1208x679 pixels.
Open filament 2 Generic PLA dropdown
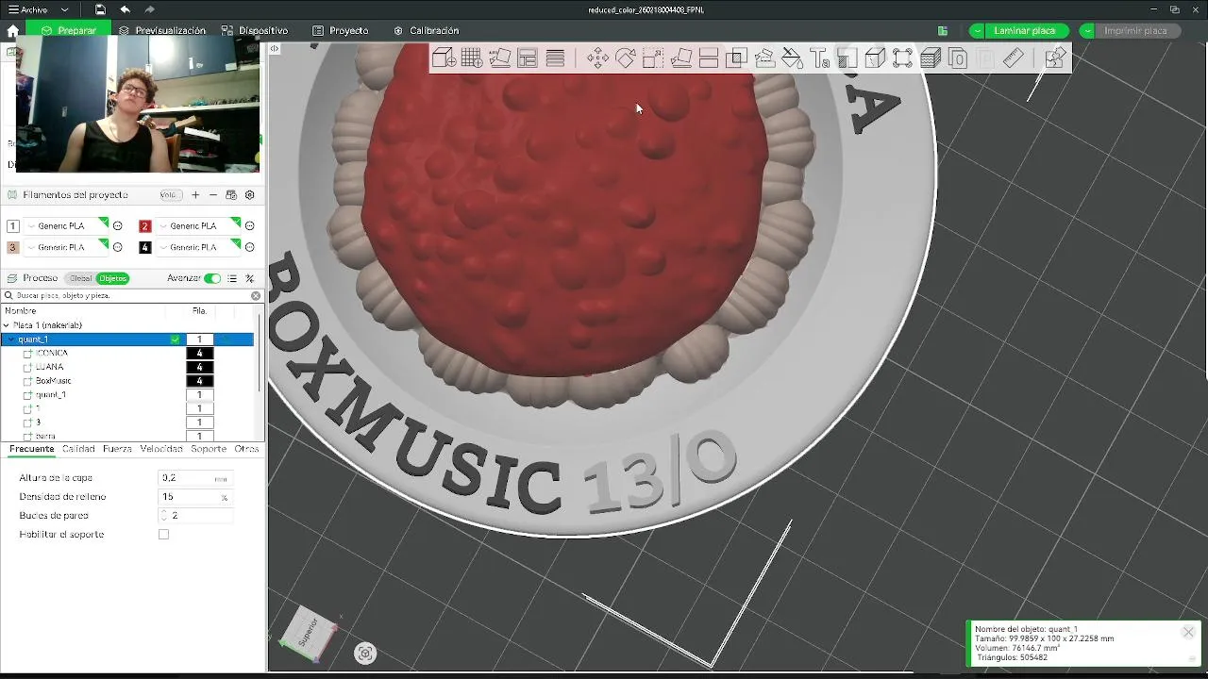click(198, 226)
